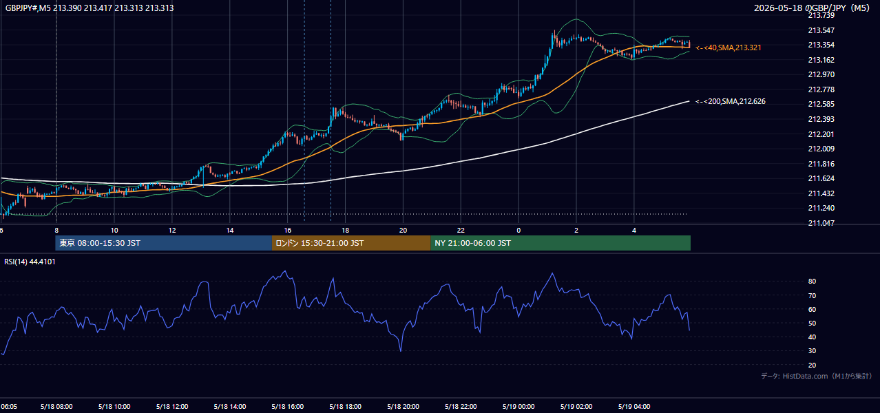Image resolution: width=880 pixels, height=413 pixels.
Task: Click hour tick 16 under price chart
Action: point(288,231)
